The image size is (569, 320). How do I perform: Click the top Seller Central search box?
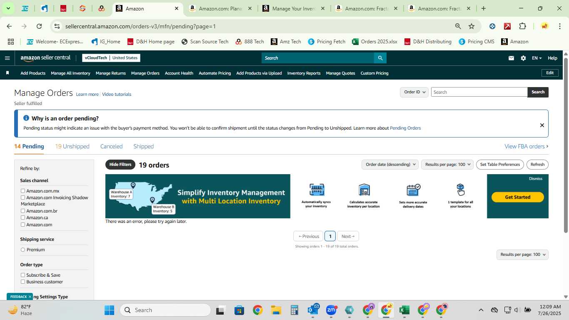click(317, 58)
